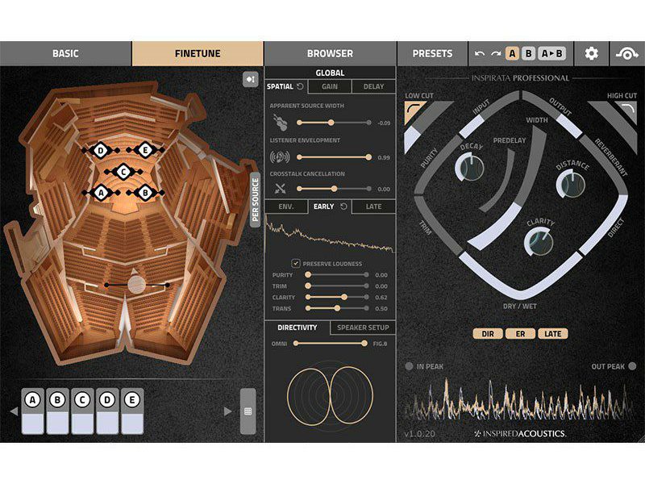Switch to comparison slot B
The width and height of the screenshot is (645, 484).
pos(529,53)
